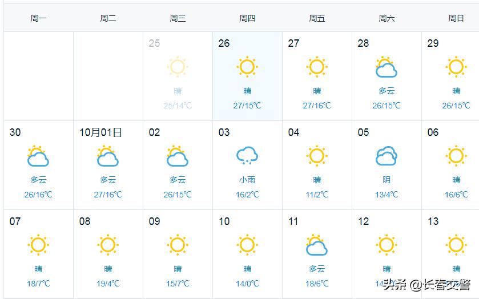The image size is (479, 299).
Task: Click the date number 29
Action: pyautogui.click(x=433, y=43)
